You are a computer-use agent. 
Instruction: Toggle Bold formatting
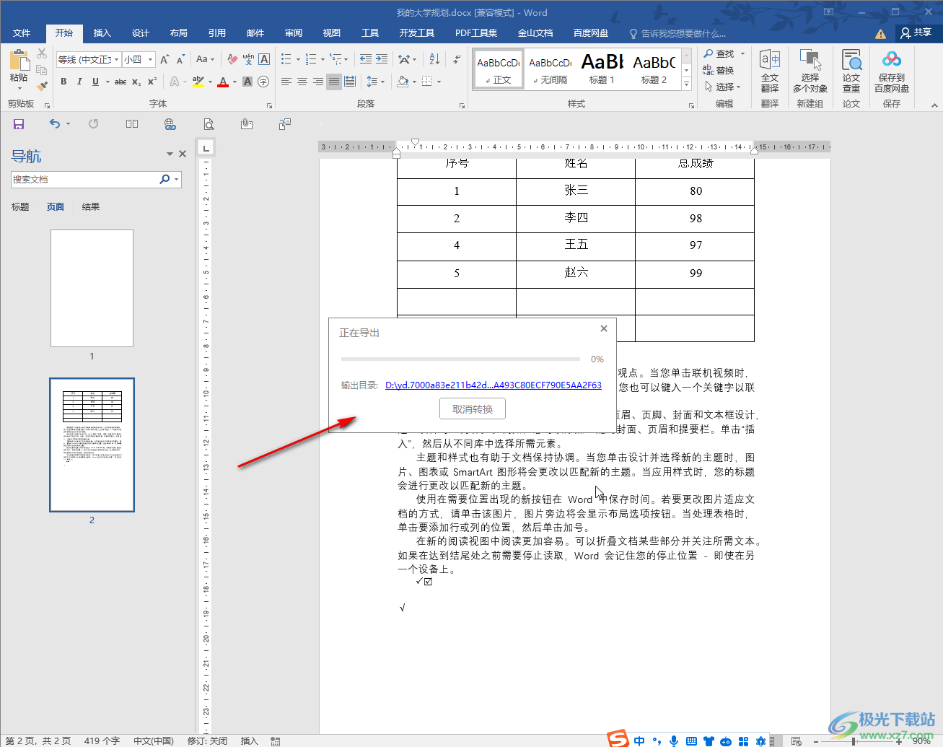(x=63, y=82)
